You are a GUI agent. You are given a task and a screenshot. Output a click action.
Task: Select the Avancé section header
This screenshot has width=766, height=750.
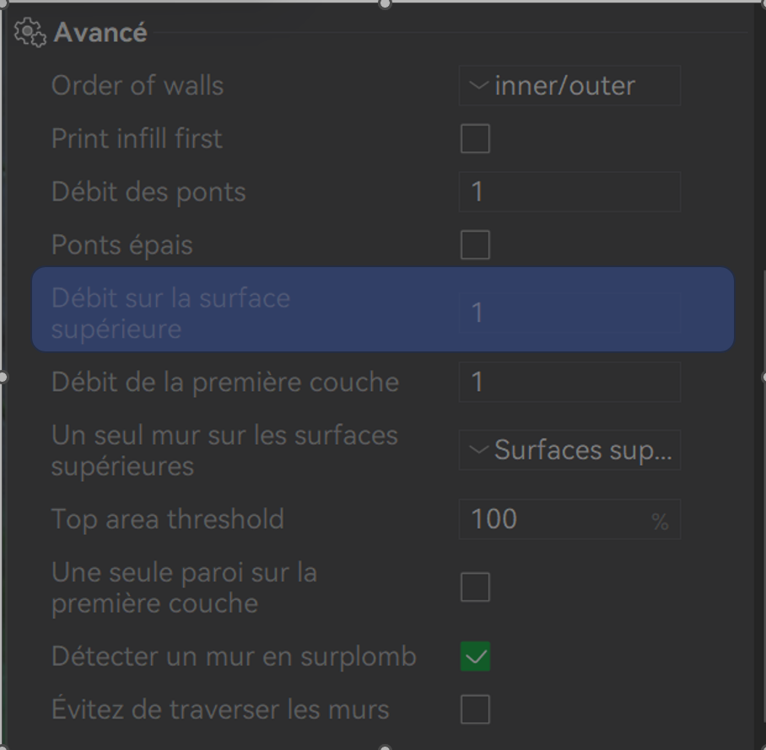point(100,33)
